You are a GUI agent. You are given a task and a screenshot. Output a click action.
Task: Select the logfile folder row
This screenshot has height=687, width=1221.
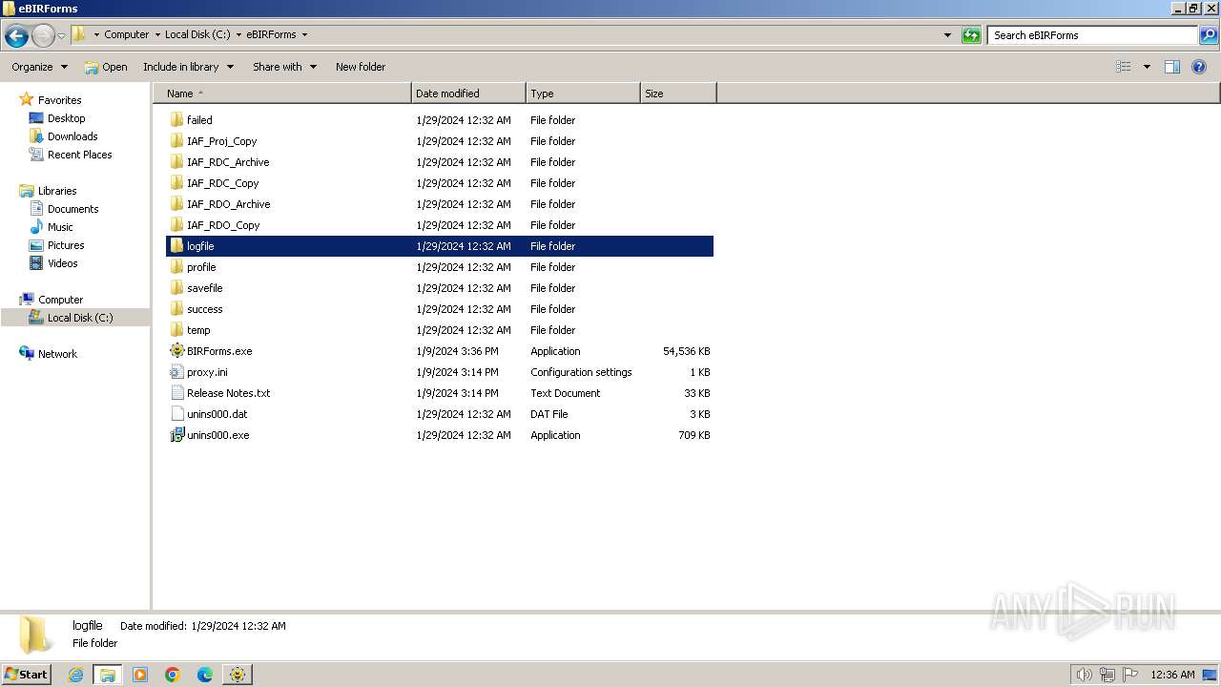coord(440,246)
